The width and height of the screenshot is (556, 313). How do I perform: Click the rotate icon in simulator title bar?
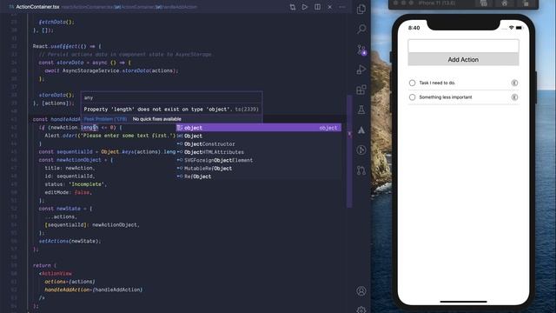526,3
